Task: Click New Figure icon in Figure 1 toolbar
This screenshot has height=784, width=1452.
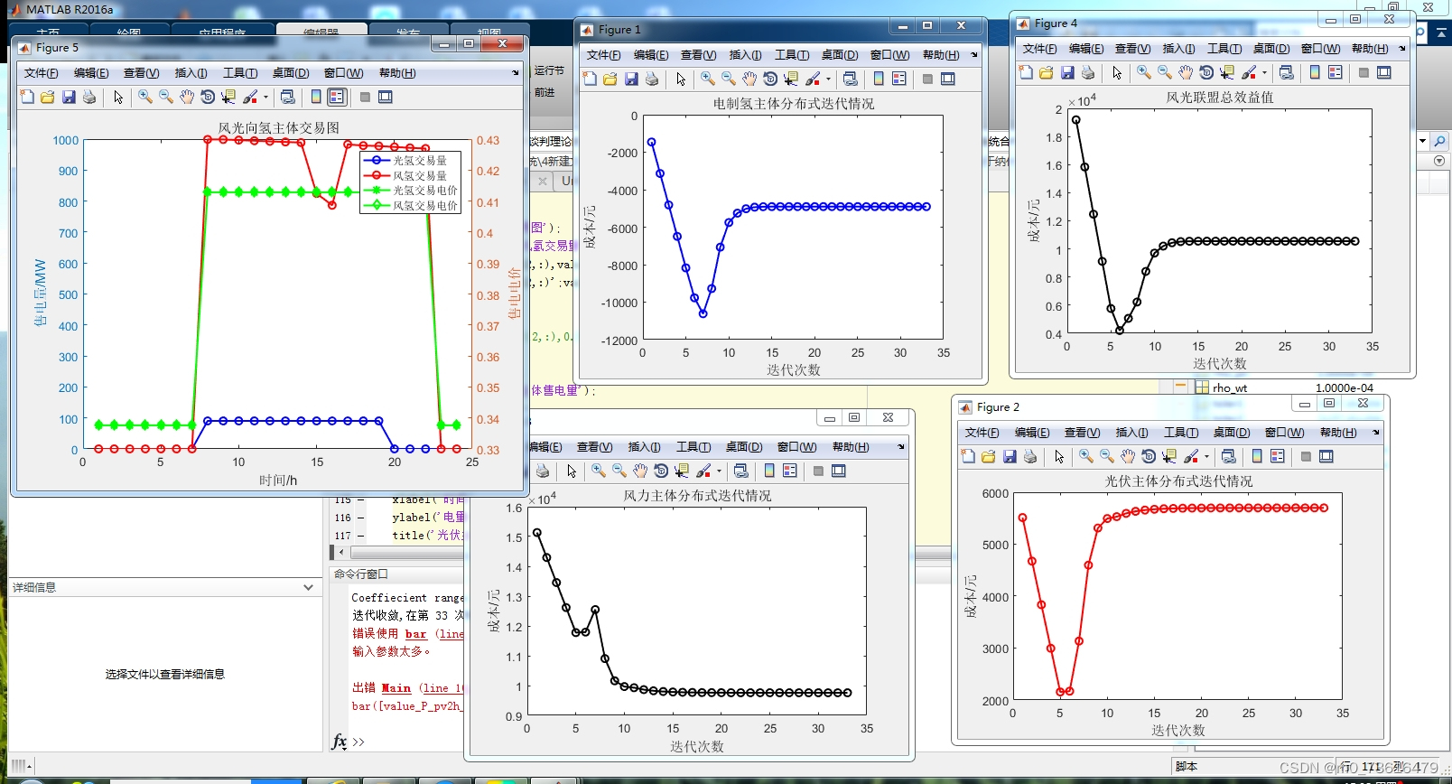Action: (590, 79)
